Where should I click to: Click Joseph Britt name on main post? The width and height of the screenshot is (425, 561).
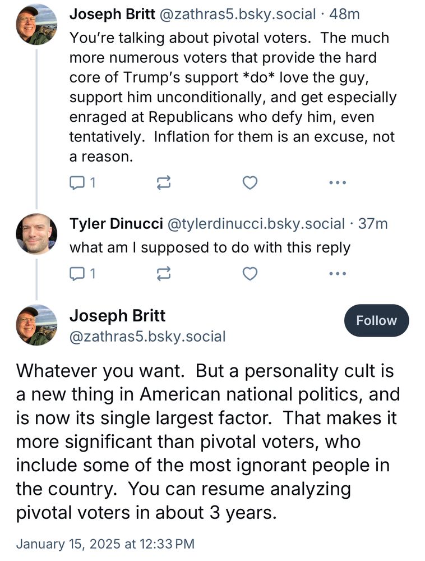point(117,315)
